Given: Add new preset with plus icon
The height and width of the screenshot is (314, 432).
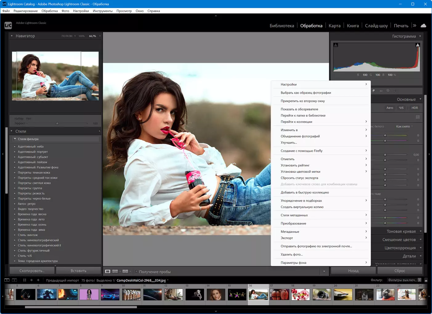Looking at the screenshot, I should click(99, 131).
